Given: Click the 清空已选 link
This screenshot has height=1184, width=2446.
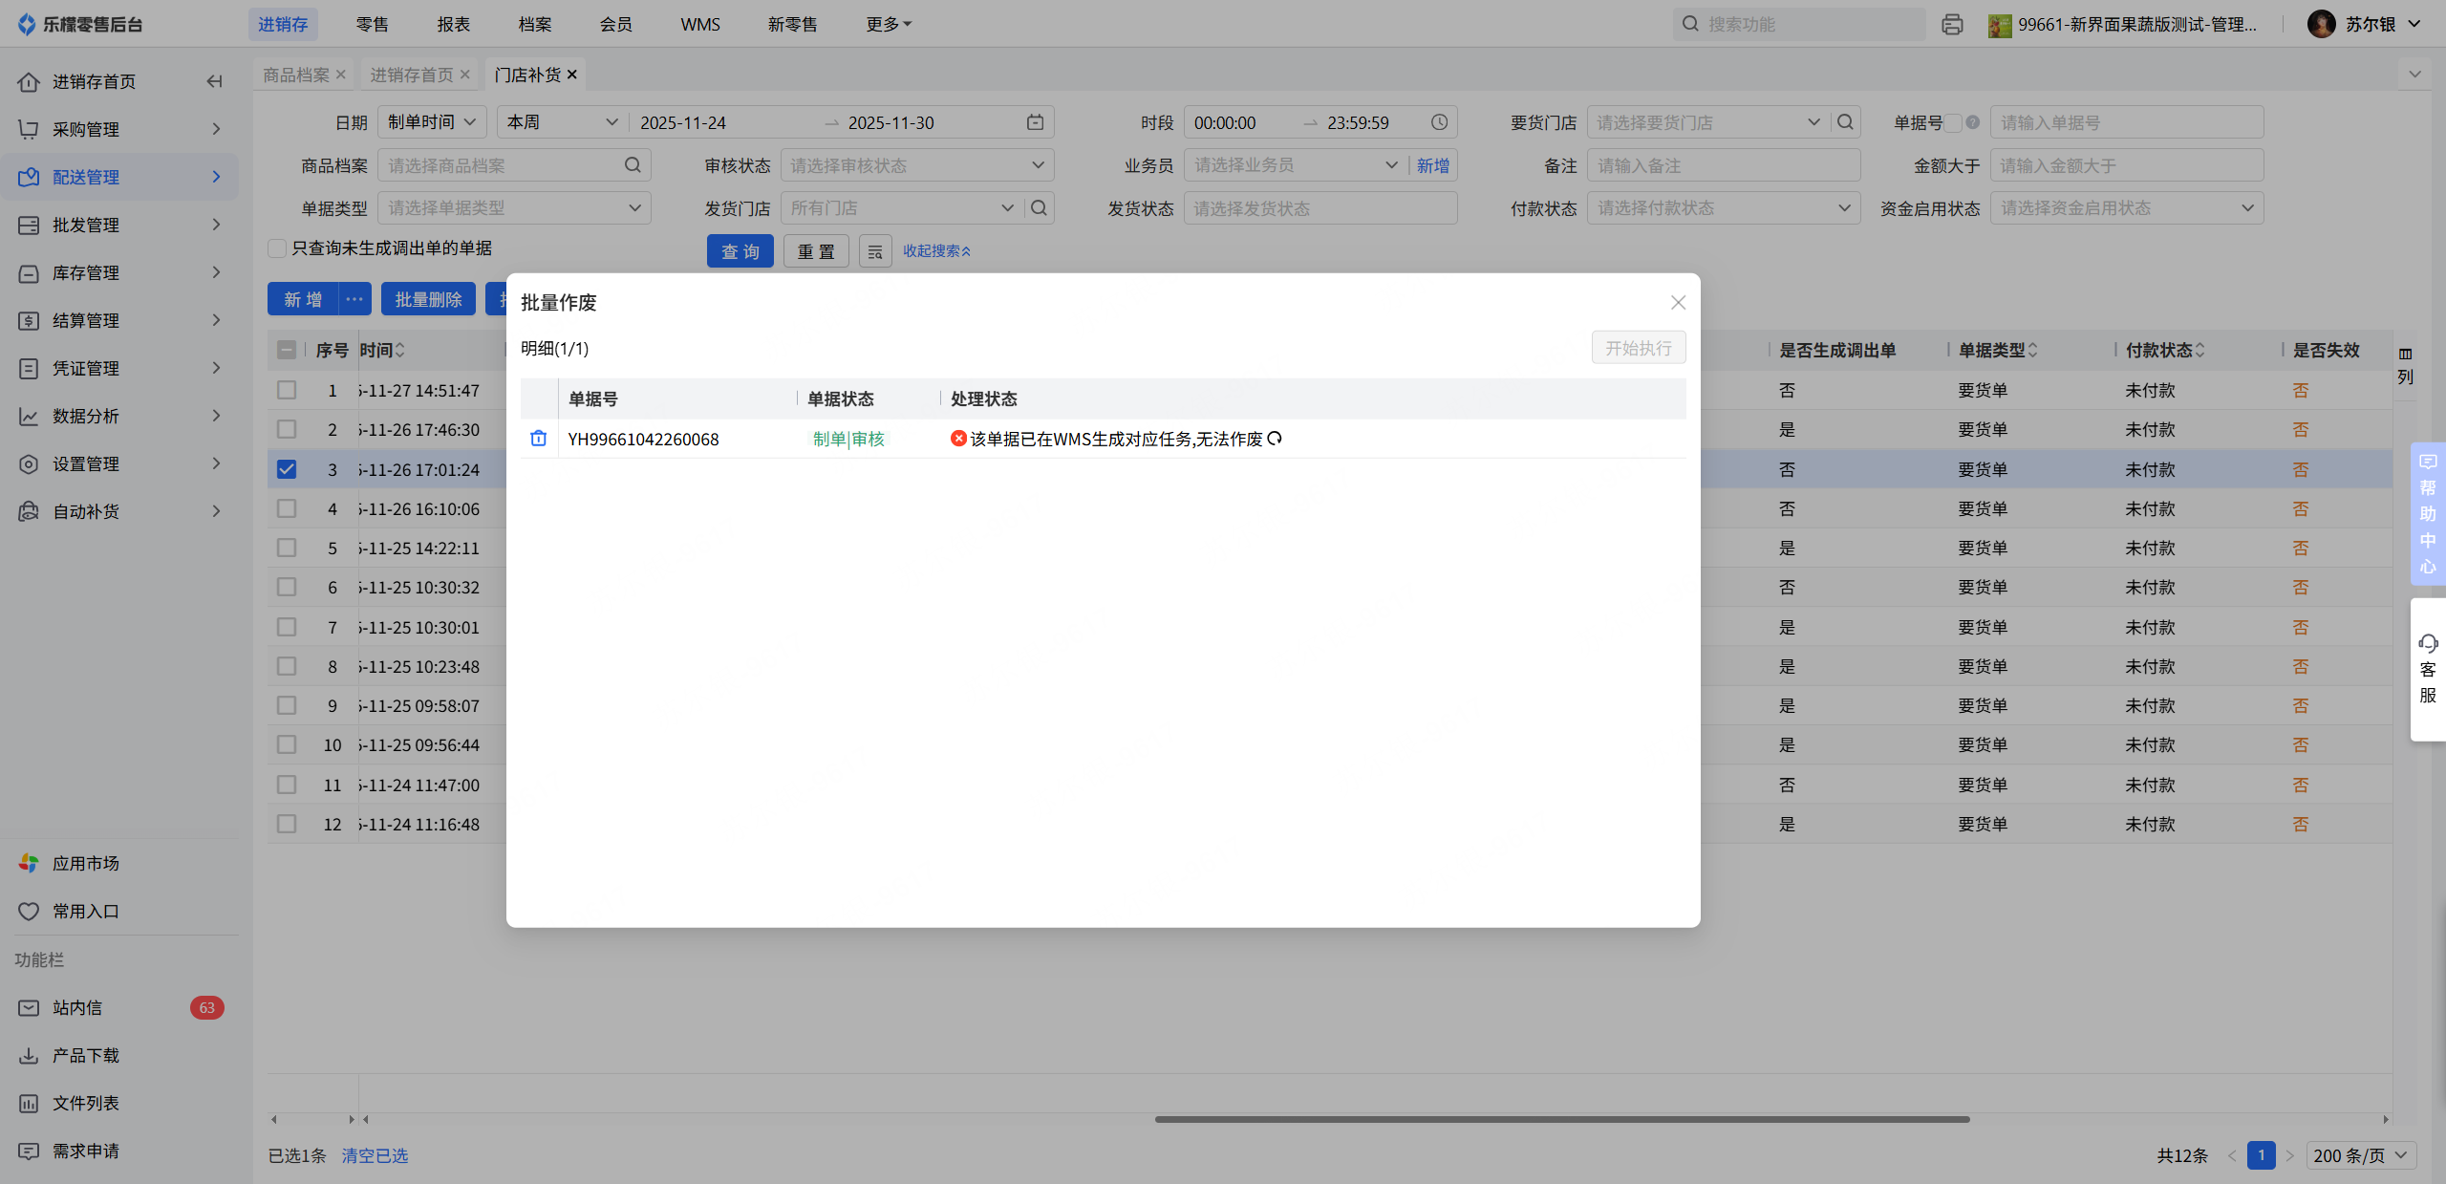Looking at the screenshot, I should 375,1155.
